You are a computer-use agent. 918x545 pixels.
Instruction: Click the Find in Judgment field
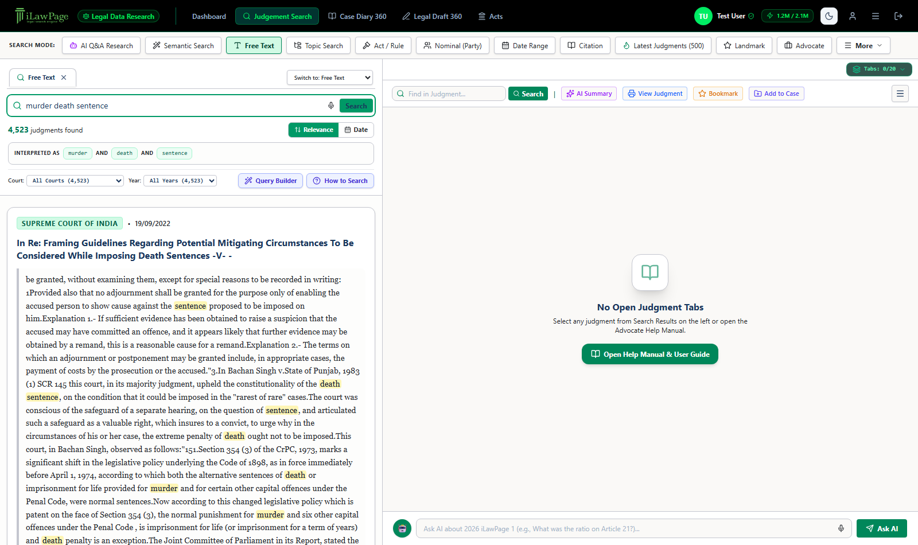[449, 94]
